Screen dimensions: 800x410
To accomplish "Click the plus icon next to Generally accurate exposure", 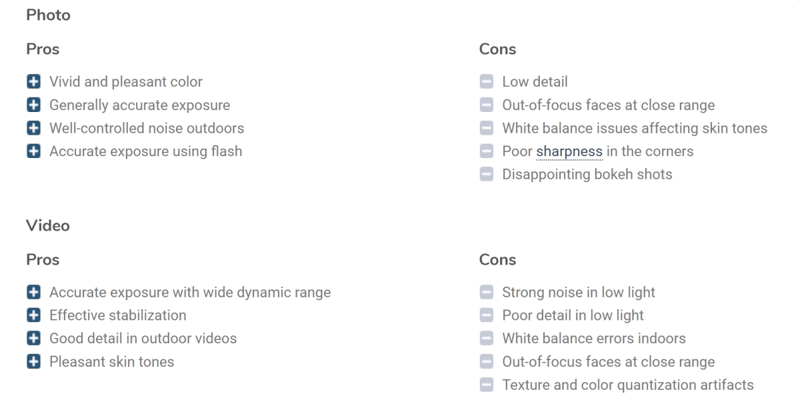I will click(x=33, y=105).
